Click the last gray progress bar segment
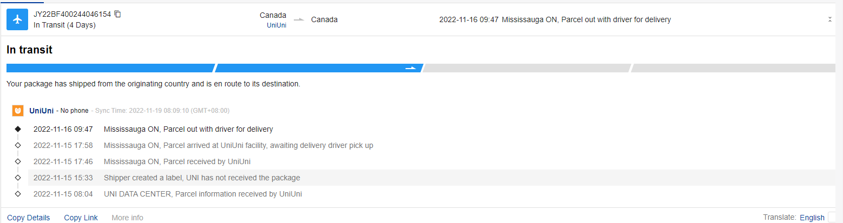Screen dimensions: 843x223 click(733, 68)
